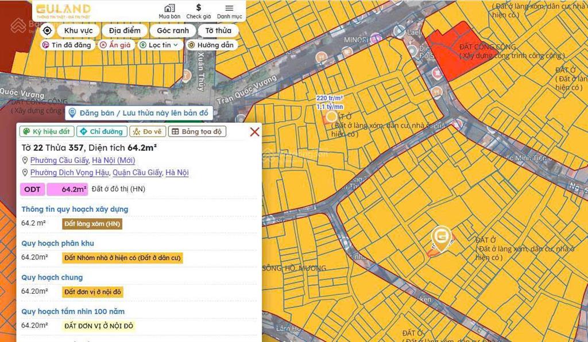Image resolution: width=588 pixels, height=342 pixels.
Task: Click the orange Đất đơn vị ở nội đô tag
Action: [x=92, y=292]
